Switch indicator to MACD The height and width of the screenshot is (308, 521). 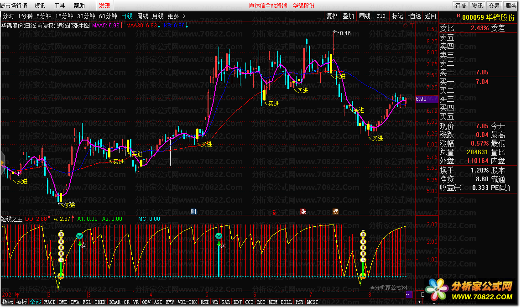[x=50, y=302]
